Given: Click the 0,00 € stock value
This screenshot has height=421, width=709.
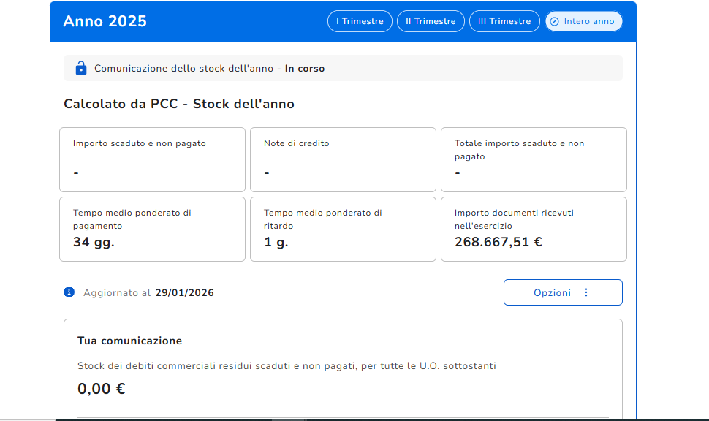Looking at the screenshot, I should click(102, 389).
